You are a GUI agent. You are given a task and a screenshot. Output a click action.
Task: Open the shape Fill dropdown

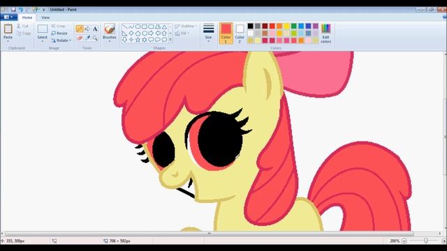[x=182, y=33]
